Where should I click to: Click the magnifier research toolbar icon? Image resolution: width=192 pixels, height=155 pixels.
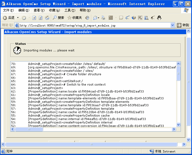pos(146,18)
